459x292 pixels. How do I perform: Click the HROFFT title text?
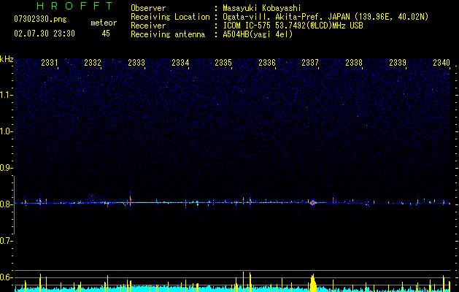[75, 6]
